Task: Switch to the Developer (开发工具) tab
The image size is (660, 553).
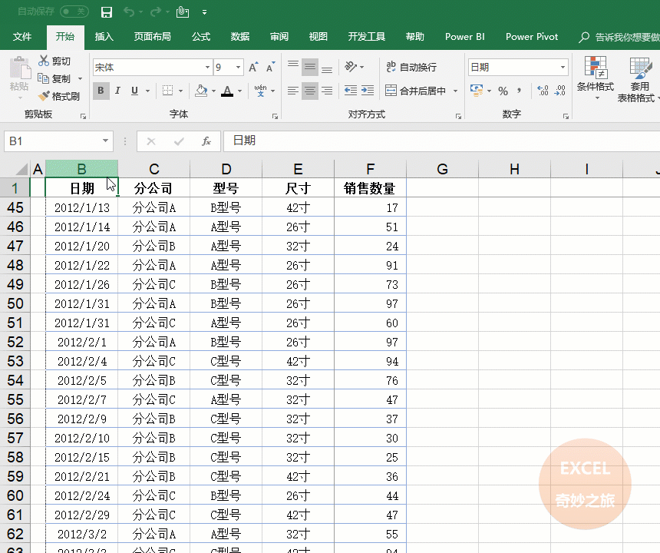Action: (367, 37)
